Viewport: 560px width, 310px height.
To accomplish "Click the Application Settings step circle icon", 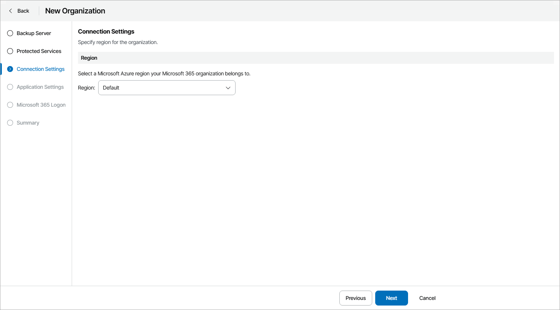I will tap(10, 87).
